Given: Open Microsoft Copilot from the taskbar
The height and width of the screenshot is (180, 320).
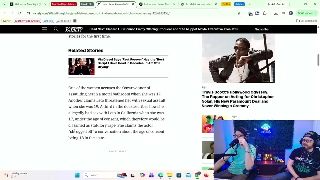Looking at the screenshot, I should (142, 175).
